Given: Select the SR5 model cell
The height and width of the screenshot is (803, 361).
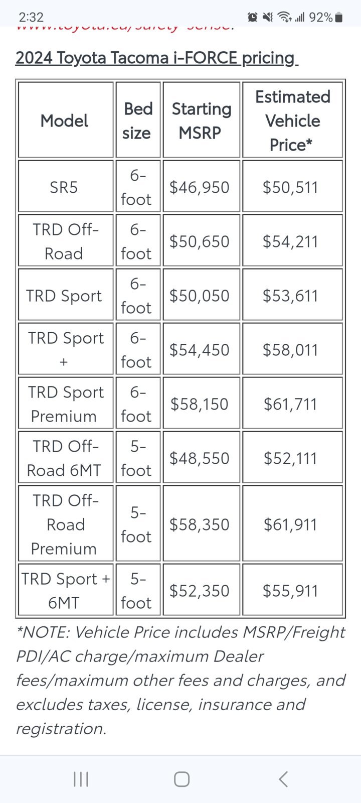Looking at the screenshot, I should [x=66, y=187].
